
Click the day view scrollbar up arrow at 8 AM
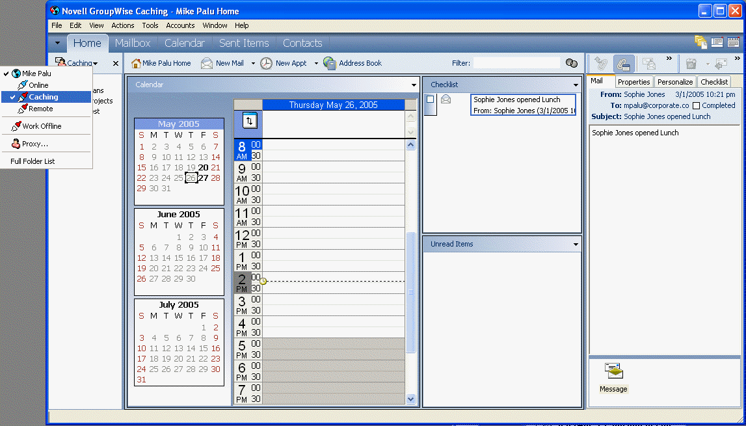(x=411, y=144)
